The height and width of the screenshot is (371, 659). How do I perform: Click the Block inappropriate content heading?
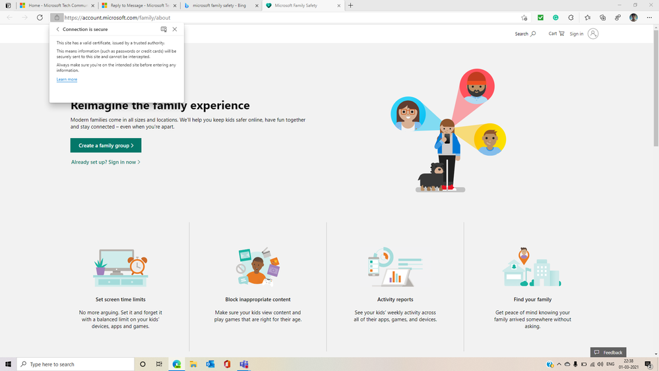[258, 300]
